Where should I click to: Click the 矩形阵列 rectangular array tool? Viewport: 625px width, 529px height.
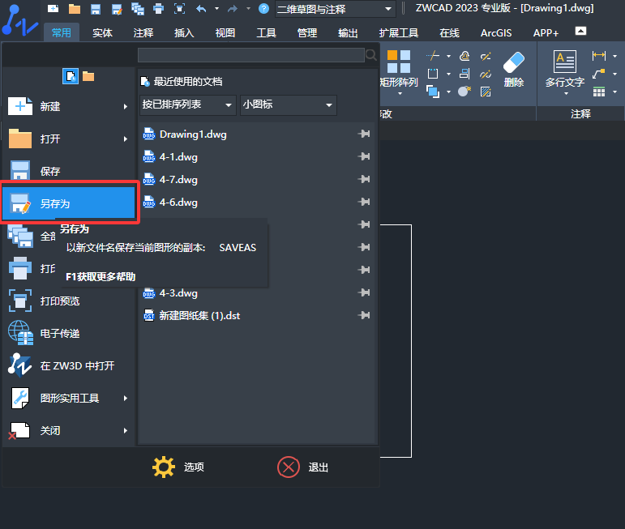tap(399, 72)
